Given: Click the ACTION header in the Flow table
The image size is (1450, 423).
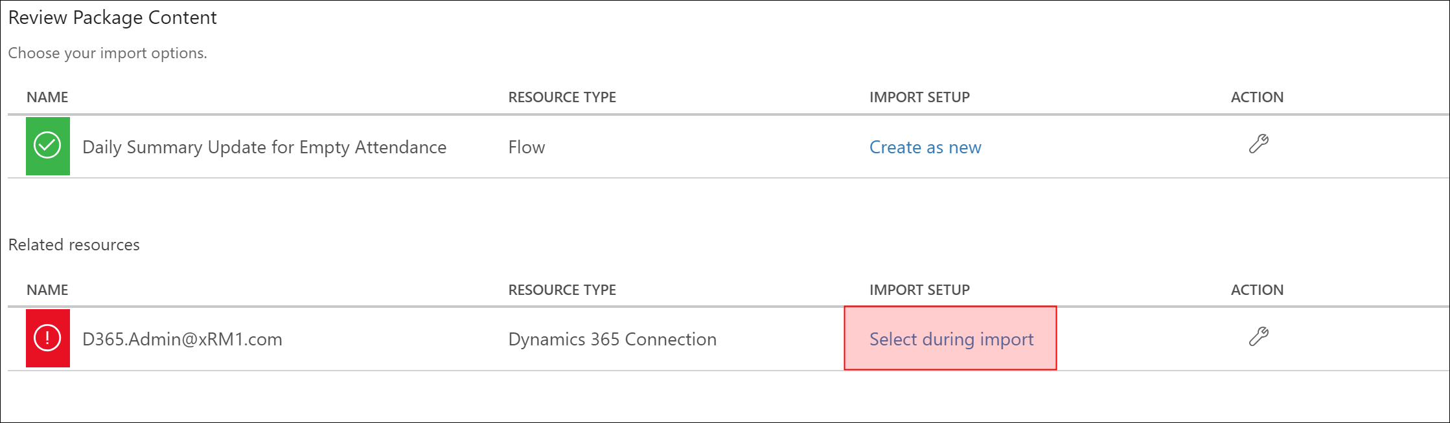Looking at the screenshot, I should point(1257,97).
